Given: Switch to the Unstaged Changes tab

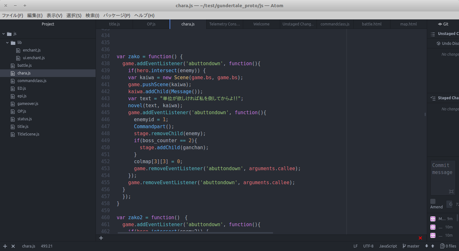Looking at the screenshot, I should pyautogui.click(x=298, y=24).
